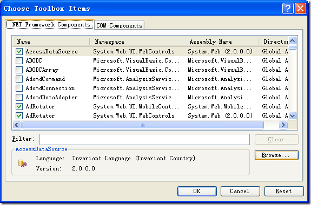This screenshot has width=311, height=205.
Task: Sort by the Assembly Name column header
Action: [221, 42]
